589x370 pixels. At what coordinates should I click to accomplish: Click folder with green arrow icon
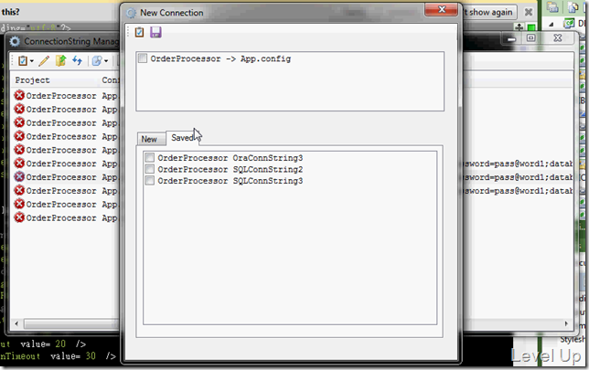[x=60, y=60]
